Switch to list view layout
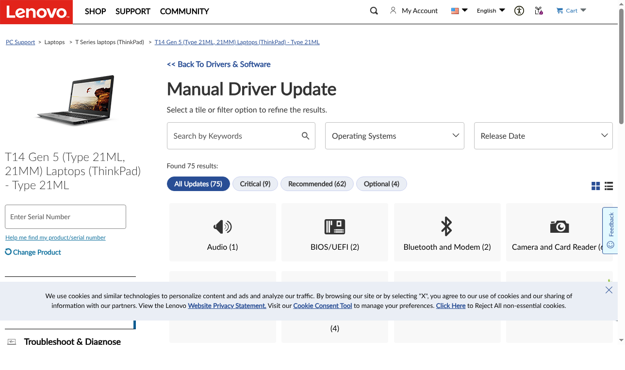Image resolution: width=625 pixels, height=370 pixels. point(609,186)
